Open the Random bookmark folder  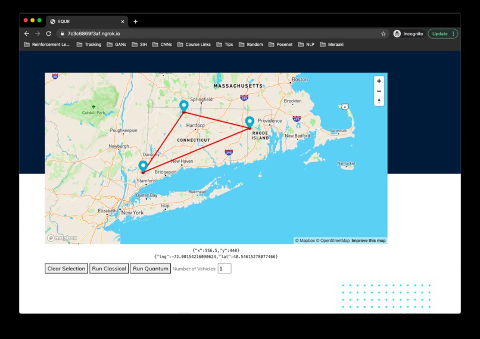point(251,45)
